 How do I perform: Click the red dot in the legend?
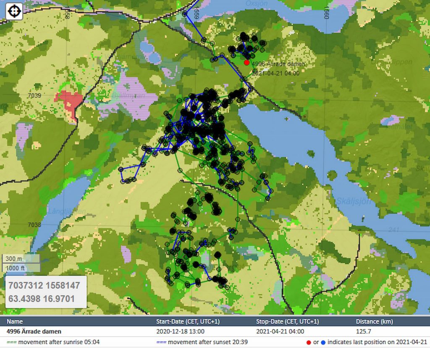coord(309,341)
